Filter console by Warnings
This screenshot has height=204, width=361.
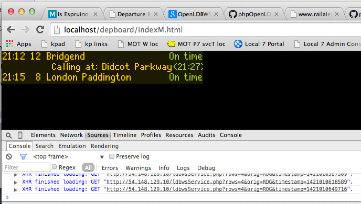138,168
